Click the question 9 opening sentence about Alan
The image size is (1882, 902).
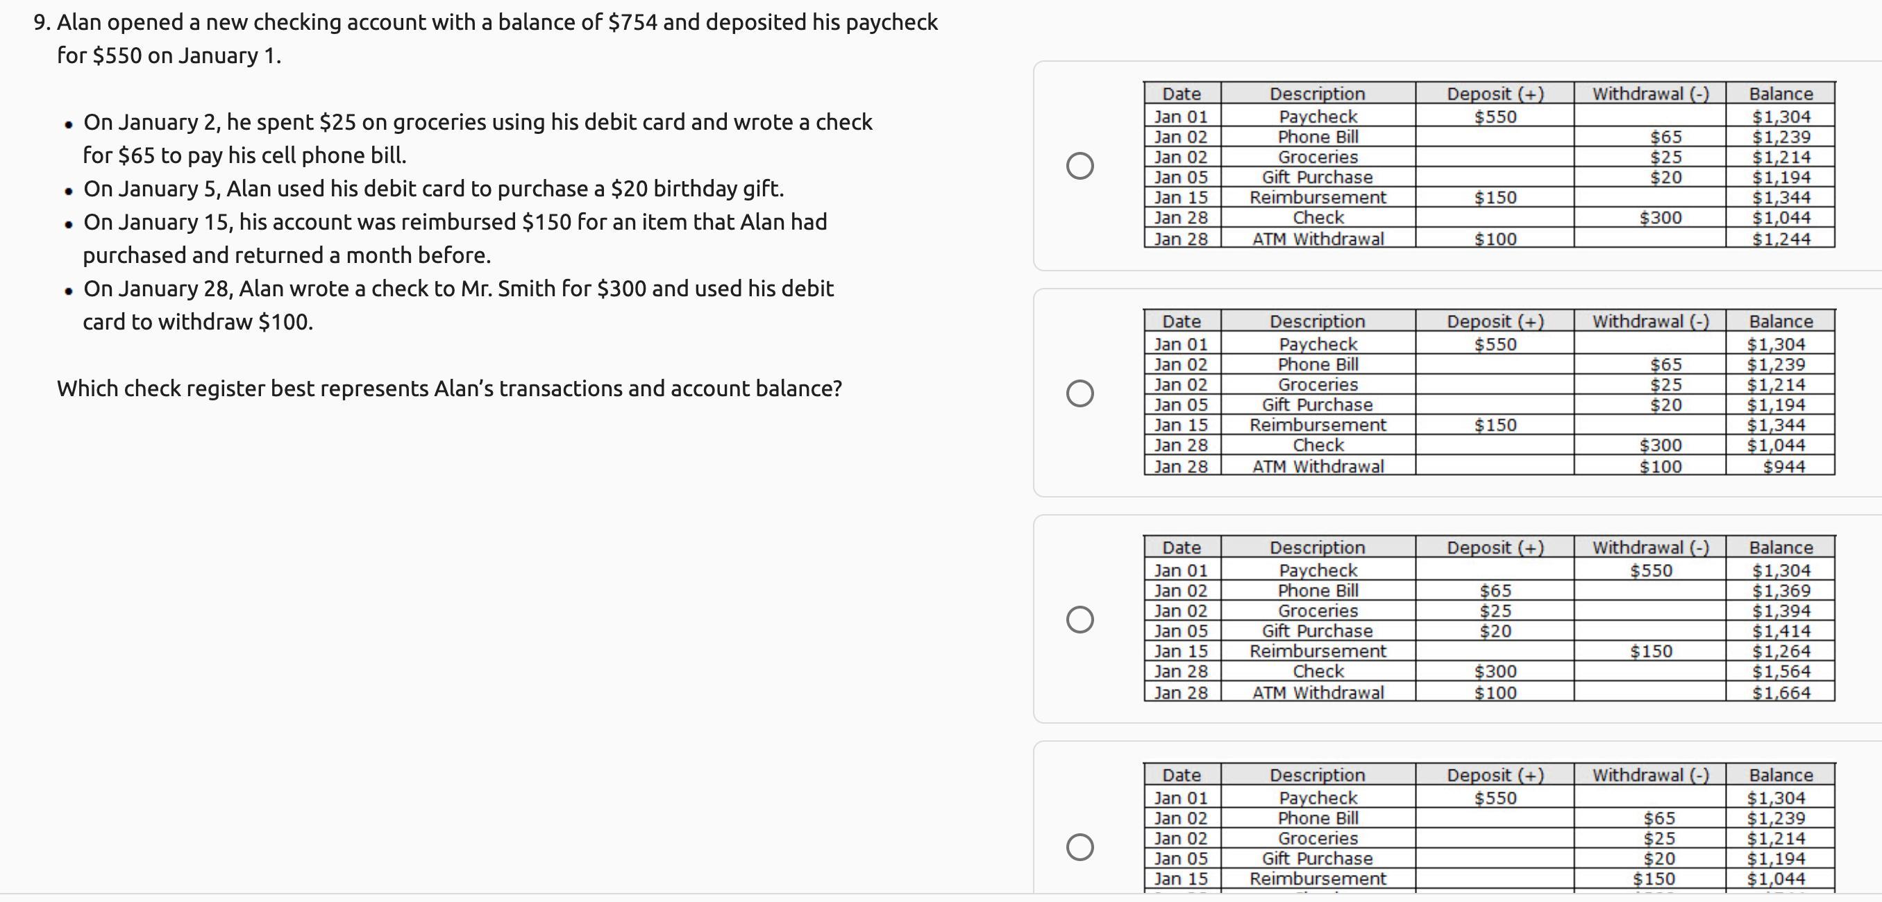[485, 39]
